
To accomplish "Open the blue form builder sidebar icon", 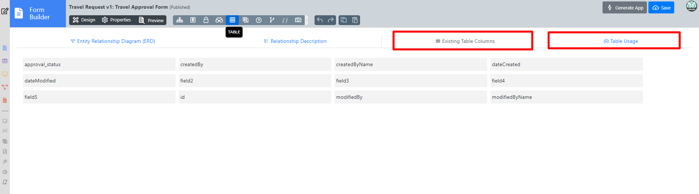I will pyautogui.click(x=5, y=48).
